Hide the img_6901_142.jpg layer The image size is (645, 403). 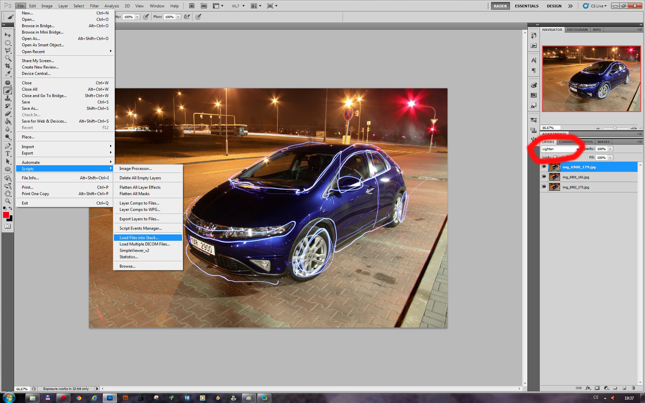point(544,177)
